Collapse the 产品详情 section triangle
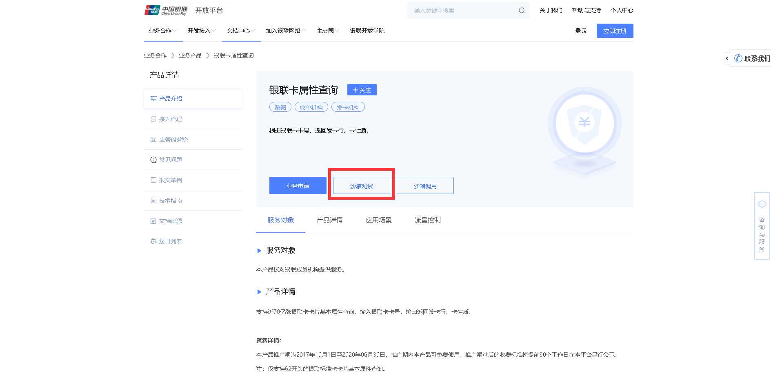 click(x=259, y=292)
